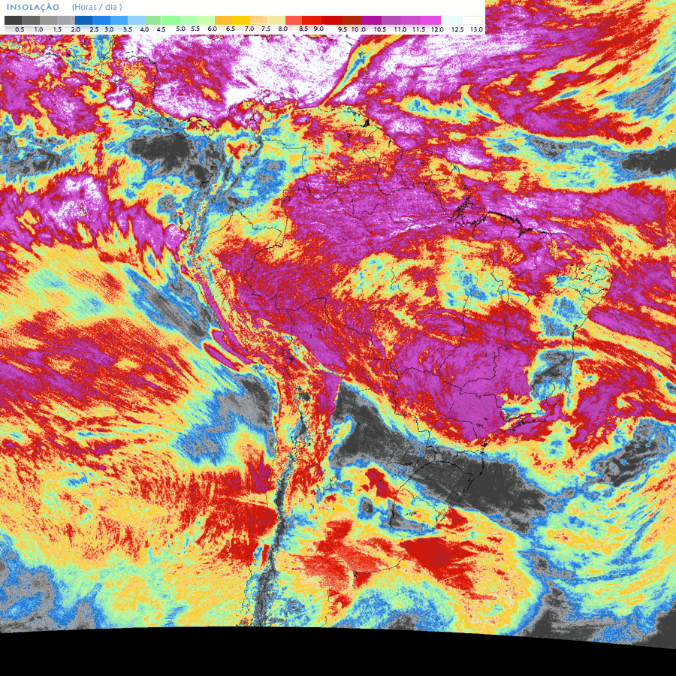Click the 7.5 legend value

(266, 29)
